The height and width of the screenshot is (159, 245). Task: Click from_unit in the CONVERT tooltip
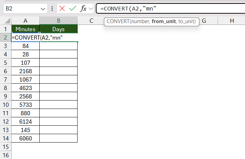pyautogui.click(x=164, y=21)
